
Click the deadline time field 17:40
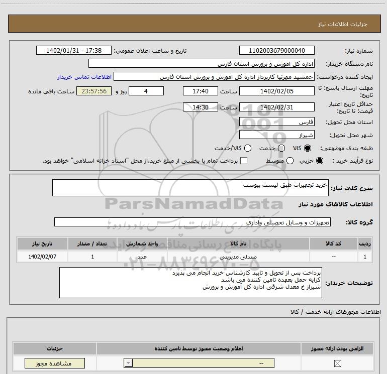click(x=201, y=91)
